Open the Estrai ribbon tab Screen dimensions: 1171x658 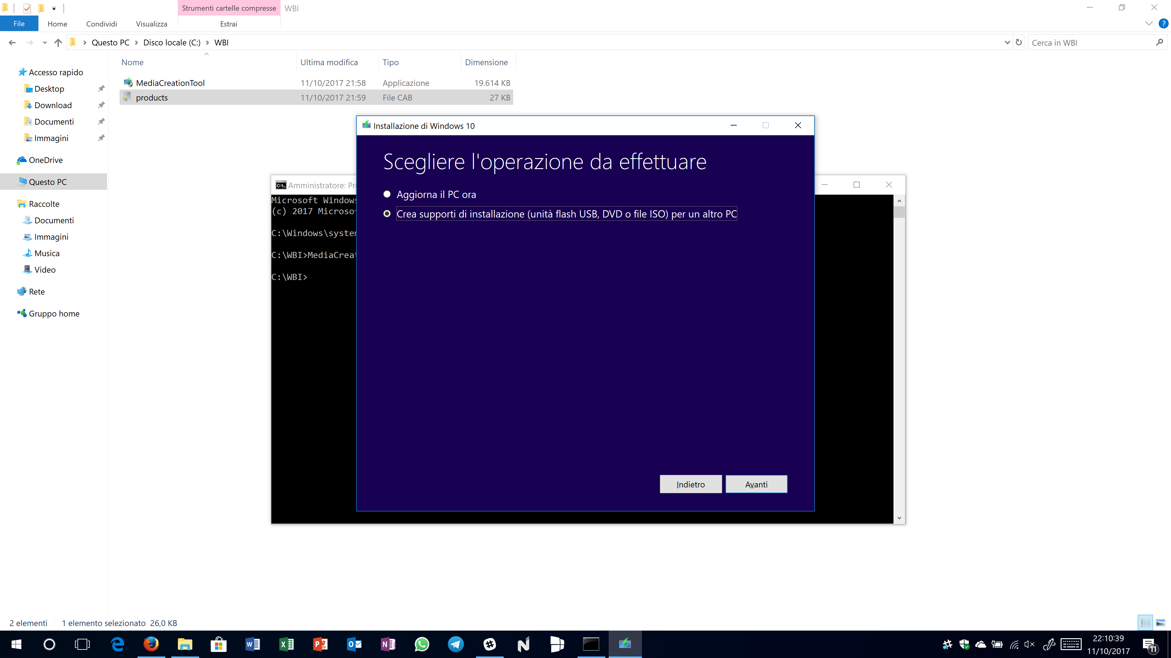coord(229,24)
